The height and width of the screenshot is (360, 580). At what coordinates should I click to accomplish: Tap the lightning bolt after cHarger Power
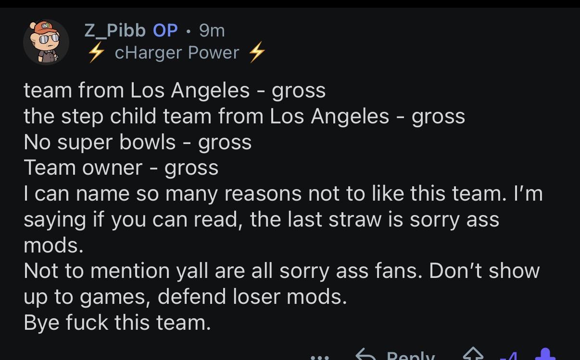pos(257,53)
